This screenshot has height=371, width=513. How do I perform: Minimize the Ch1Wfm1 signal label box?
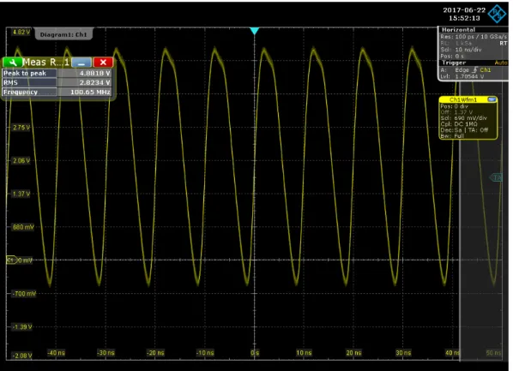coord(492,99)
